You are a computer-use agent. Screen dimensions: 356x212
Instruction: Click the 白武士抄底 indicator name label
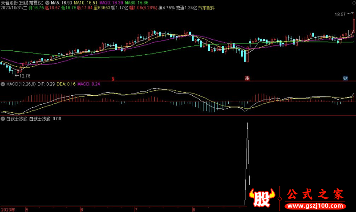pyautogui.click(x=17, y=118)
